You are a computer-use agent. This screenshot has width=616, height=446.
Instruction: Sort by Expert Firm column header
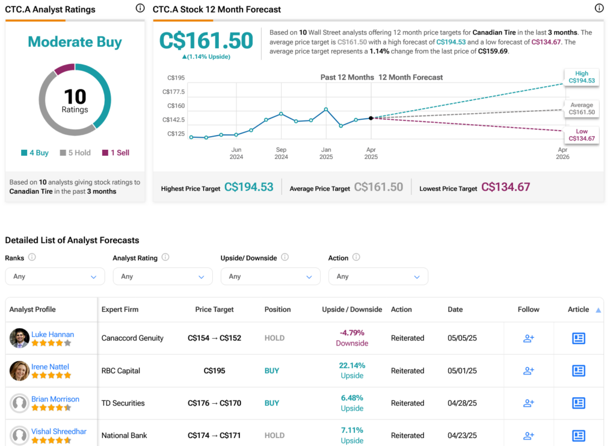120,309
